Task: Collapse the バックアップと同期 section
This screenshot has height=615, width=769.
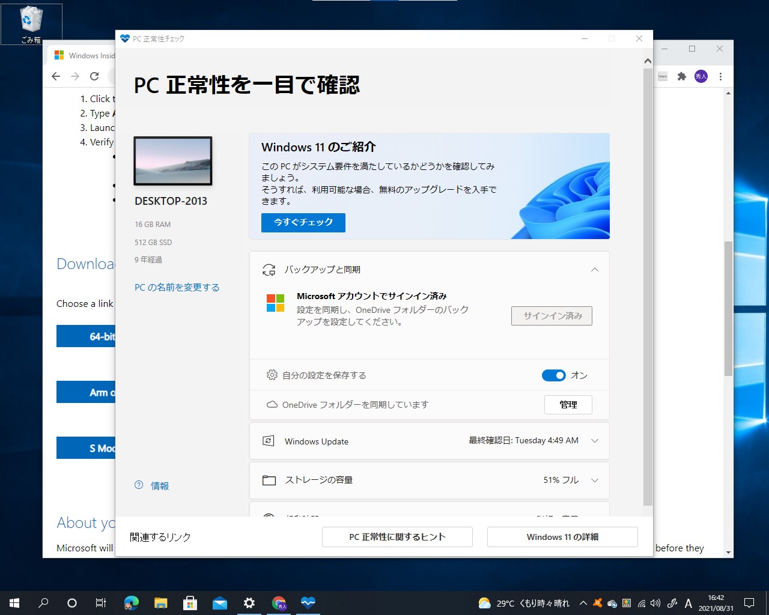Action: click(594, 269)
